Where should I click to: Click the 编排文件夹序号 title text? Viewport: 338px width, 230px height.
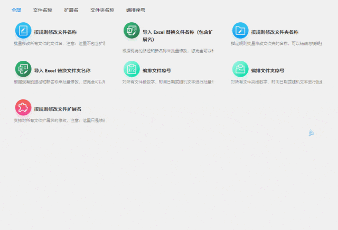268,70
